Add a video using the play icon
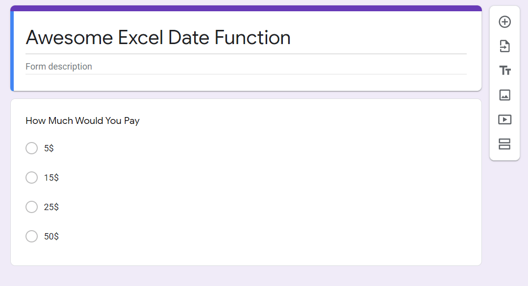This screenshot has height=286, width=528. (504, 119)
